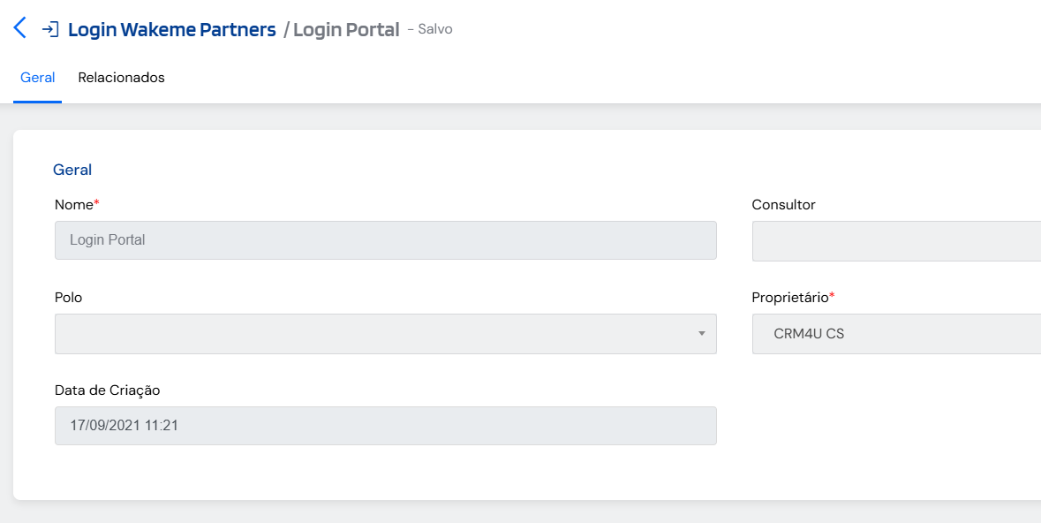Click the Nome input field
Viewport: 1041px width, 523px height.
[x=386, y=240]
